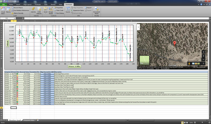Zoom out with the status bar minus button

click(195, 123)
